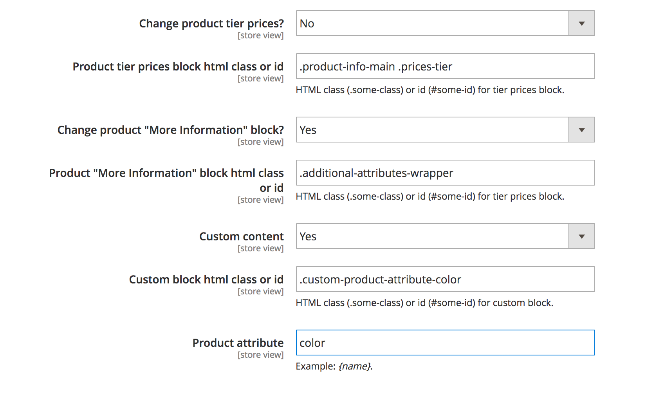646x404 pixels.
Task: Click the 'Change product tier prices?' label
Action: click(x=211, y=23)
